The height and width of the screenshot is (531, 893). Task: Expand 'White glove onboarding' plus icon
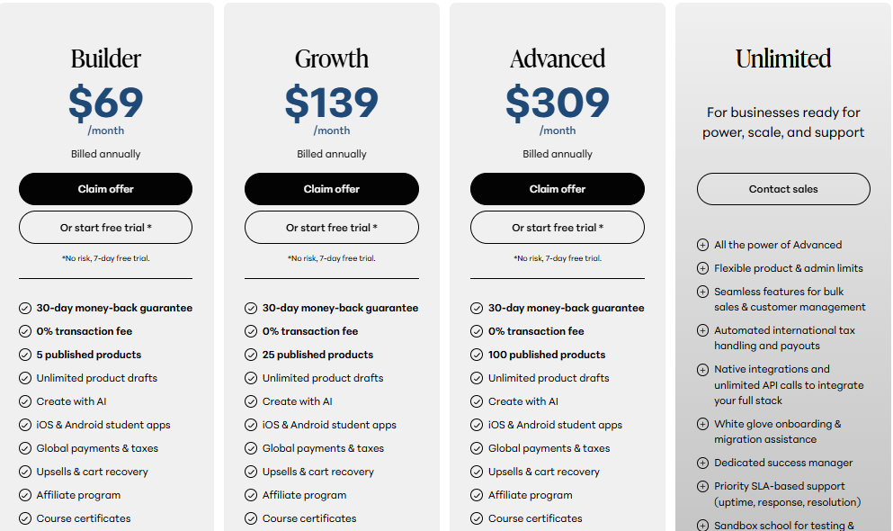pyautogui.click(x=702, y=424)
